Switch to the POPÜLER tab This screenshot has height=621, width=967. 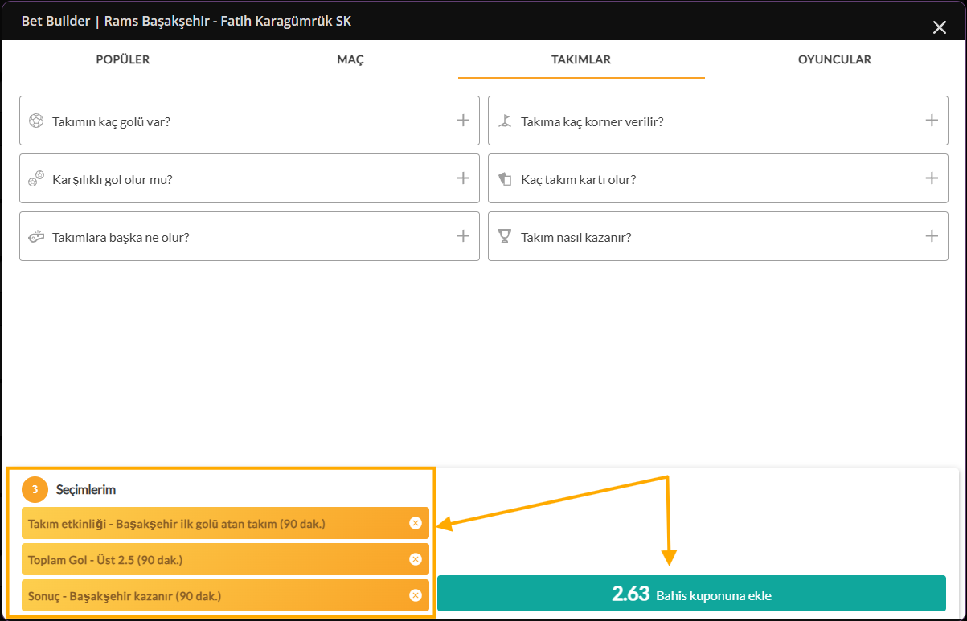(123, 59)
